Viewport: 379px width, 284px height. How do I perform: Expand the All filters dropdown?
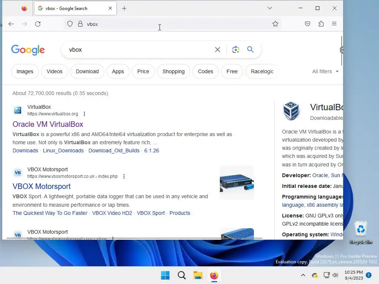[x=325, y=71]
